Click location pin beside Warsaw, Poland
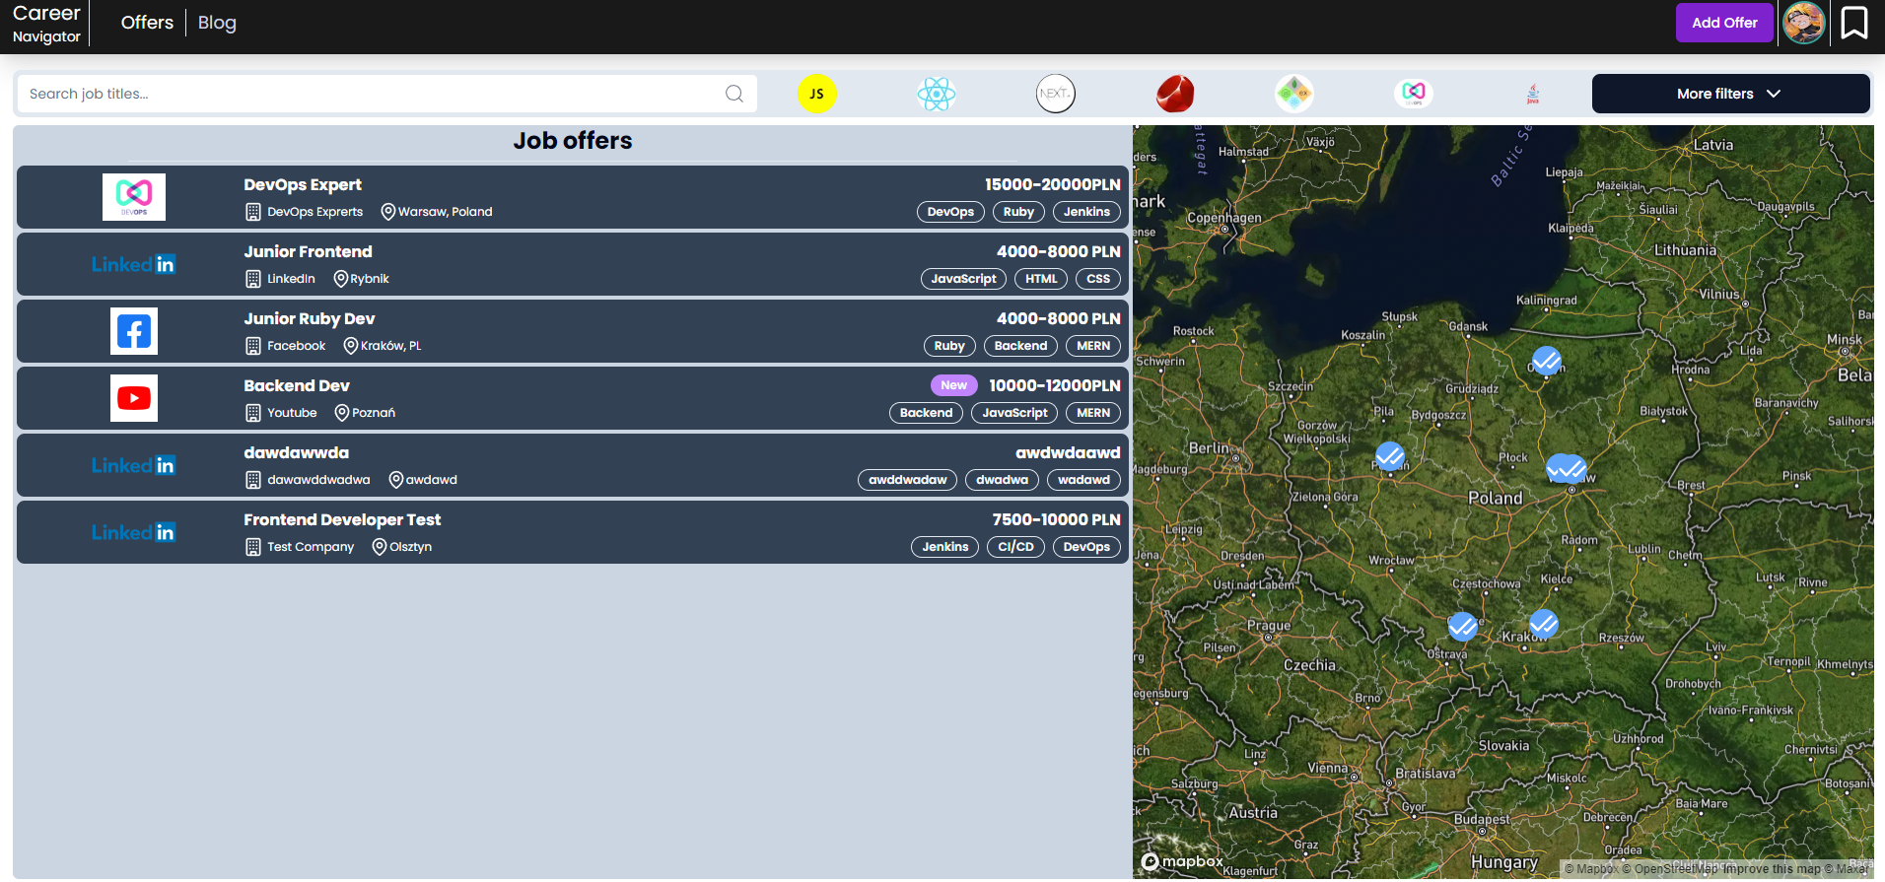The width and height of the screenshot is (1885, 882). pos(388,212)
